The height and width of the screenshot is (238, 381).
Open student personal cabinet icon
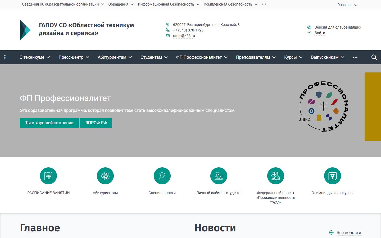point(219,176)
